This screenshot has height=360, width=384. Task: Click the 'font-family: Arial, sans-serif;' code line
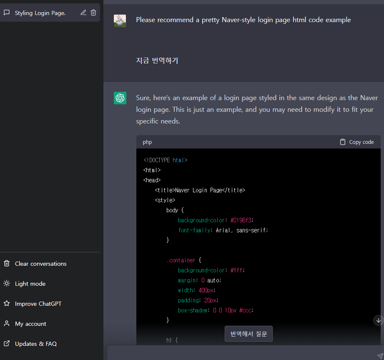[223, 230]
